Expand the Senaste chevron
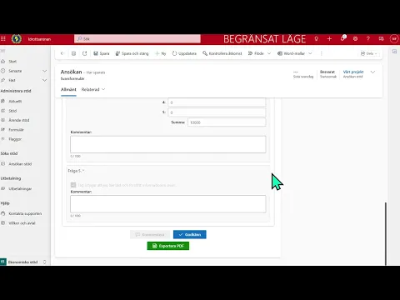The image size is (400, 300). click(44, 71)
